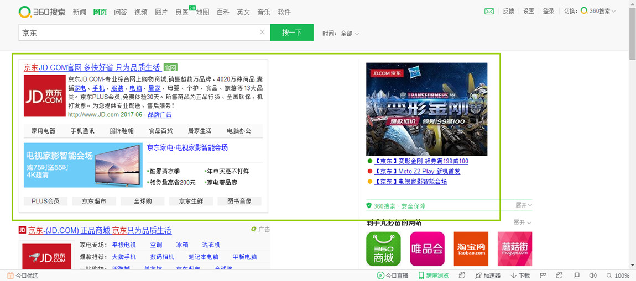Image resolution: width=636 pixels, height=281 pixels.
Task: Click the 电视家影智能会场 TV banner image
Action: (83, 165)
